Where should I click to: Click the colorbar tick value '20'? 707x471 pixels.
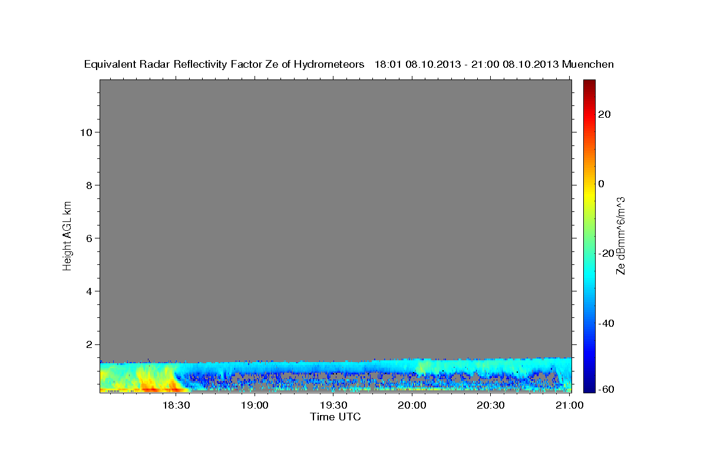605,114
